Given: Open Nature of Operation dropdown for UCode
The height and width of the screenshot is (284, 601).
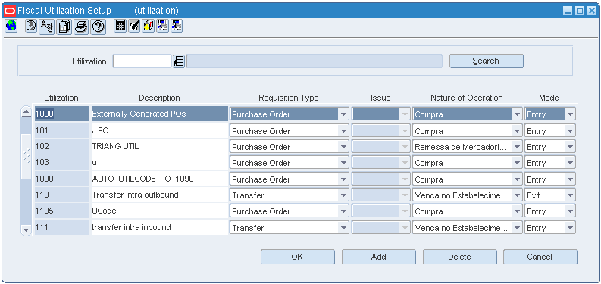Looking at the screenshot, I should 517,211.
